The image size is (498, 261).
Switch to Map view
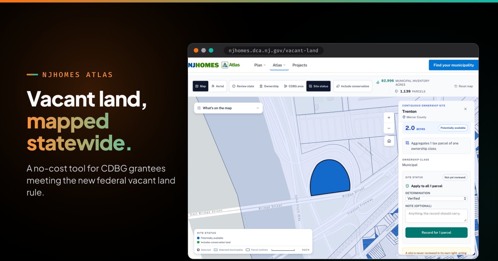click(x=200, y=86)
